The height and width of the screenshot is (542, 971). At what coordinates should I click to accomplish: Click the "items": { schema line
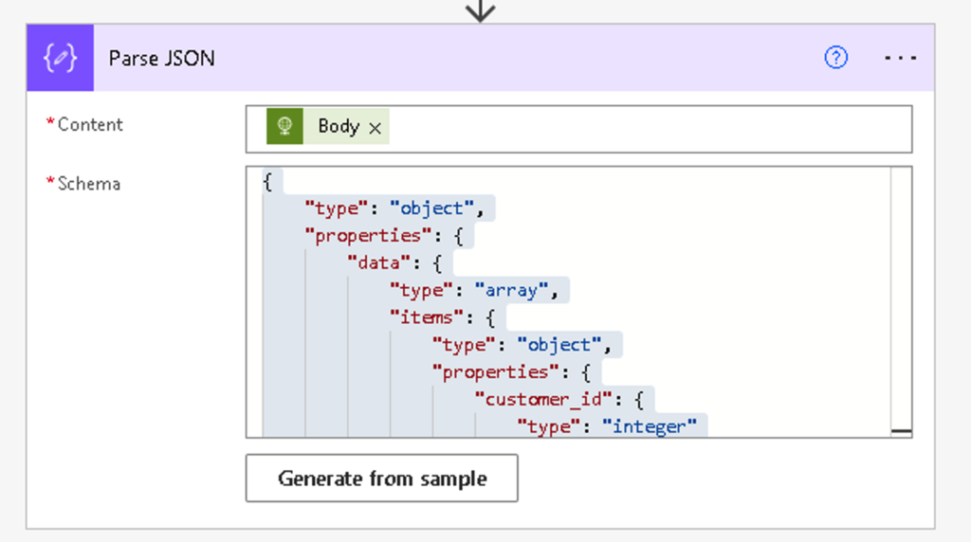pyautogui.click(x=442, y=317)
